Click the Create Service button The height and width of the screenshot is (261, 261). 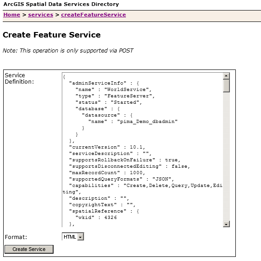pyautogui.click(x=29, y=249)
